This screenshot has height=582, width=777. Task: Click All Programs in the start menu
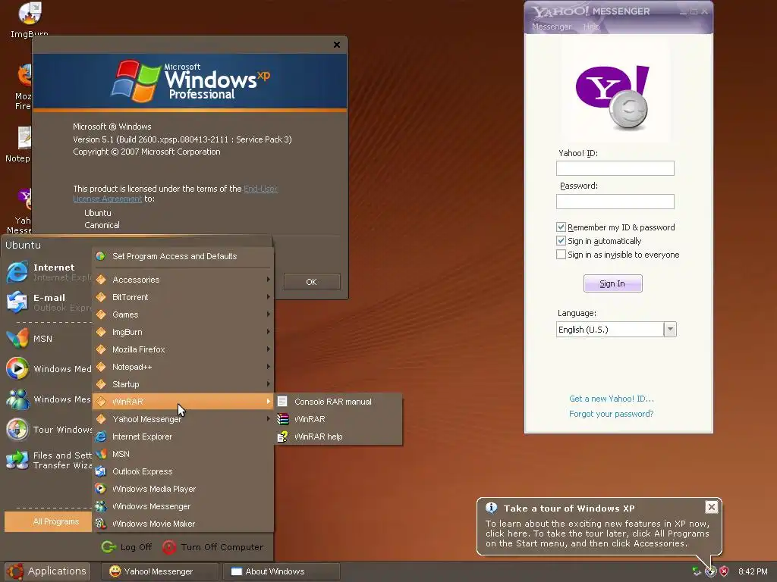(x=48, y=521)
